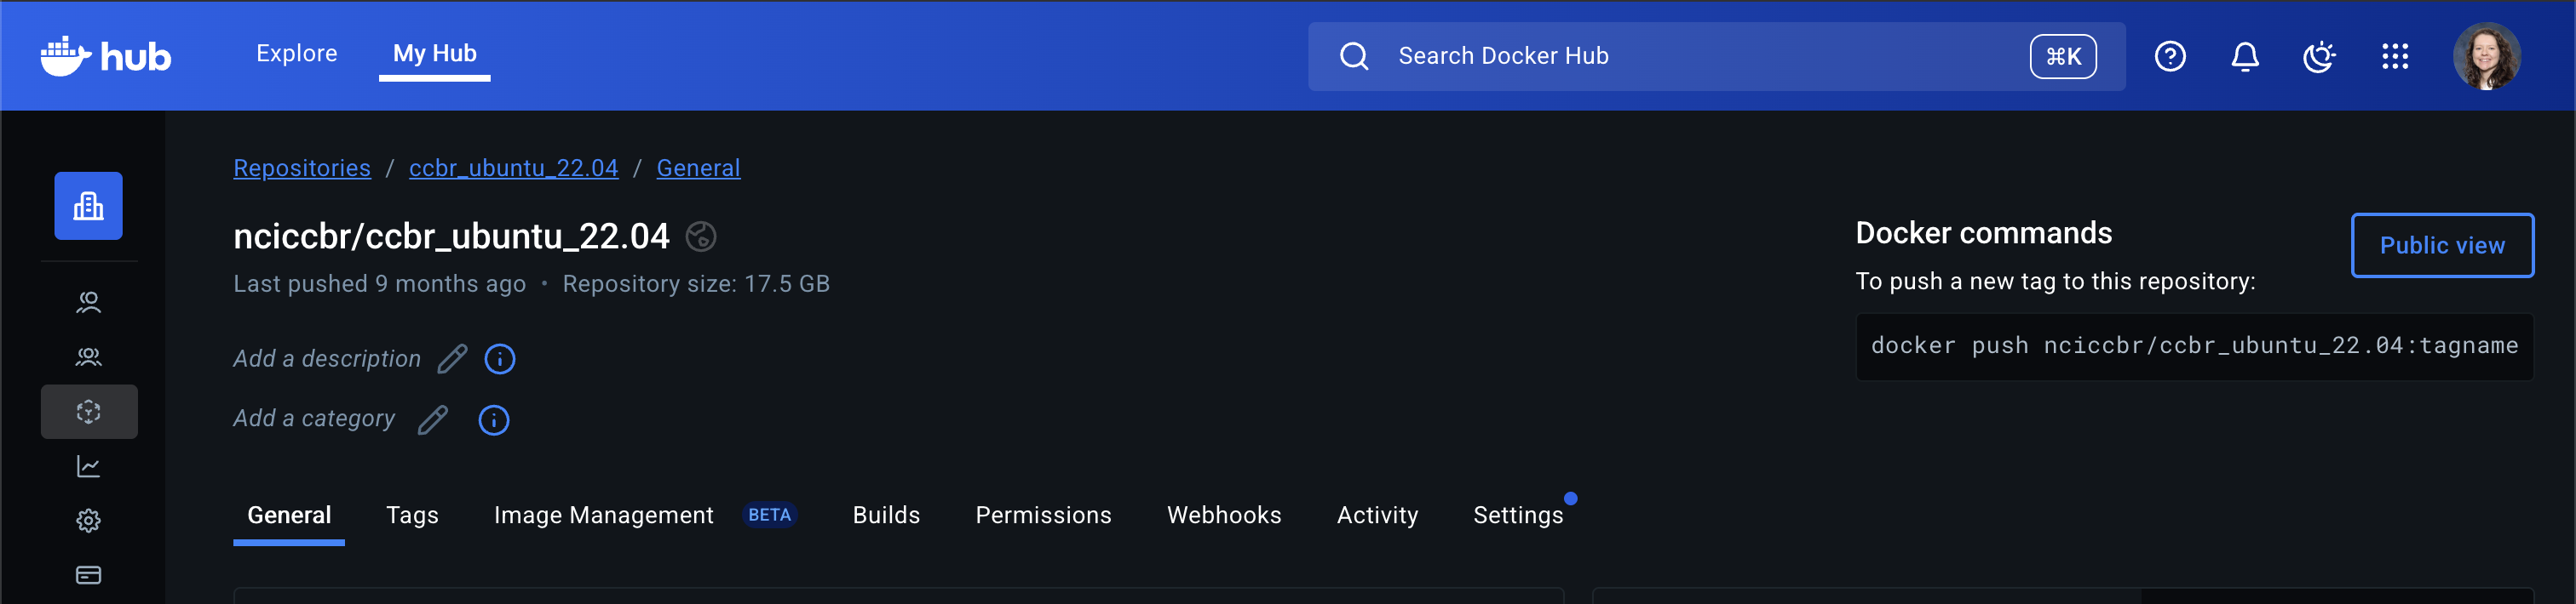Screen dimensions: 2576x604
Task: Open the apps grid launcher
Action: pos(2394,56)
